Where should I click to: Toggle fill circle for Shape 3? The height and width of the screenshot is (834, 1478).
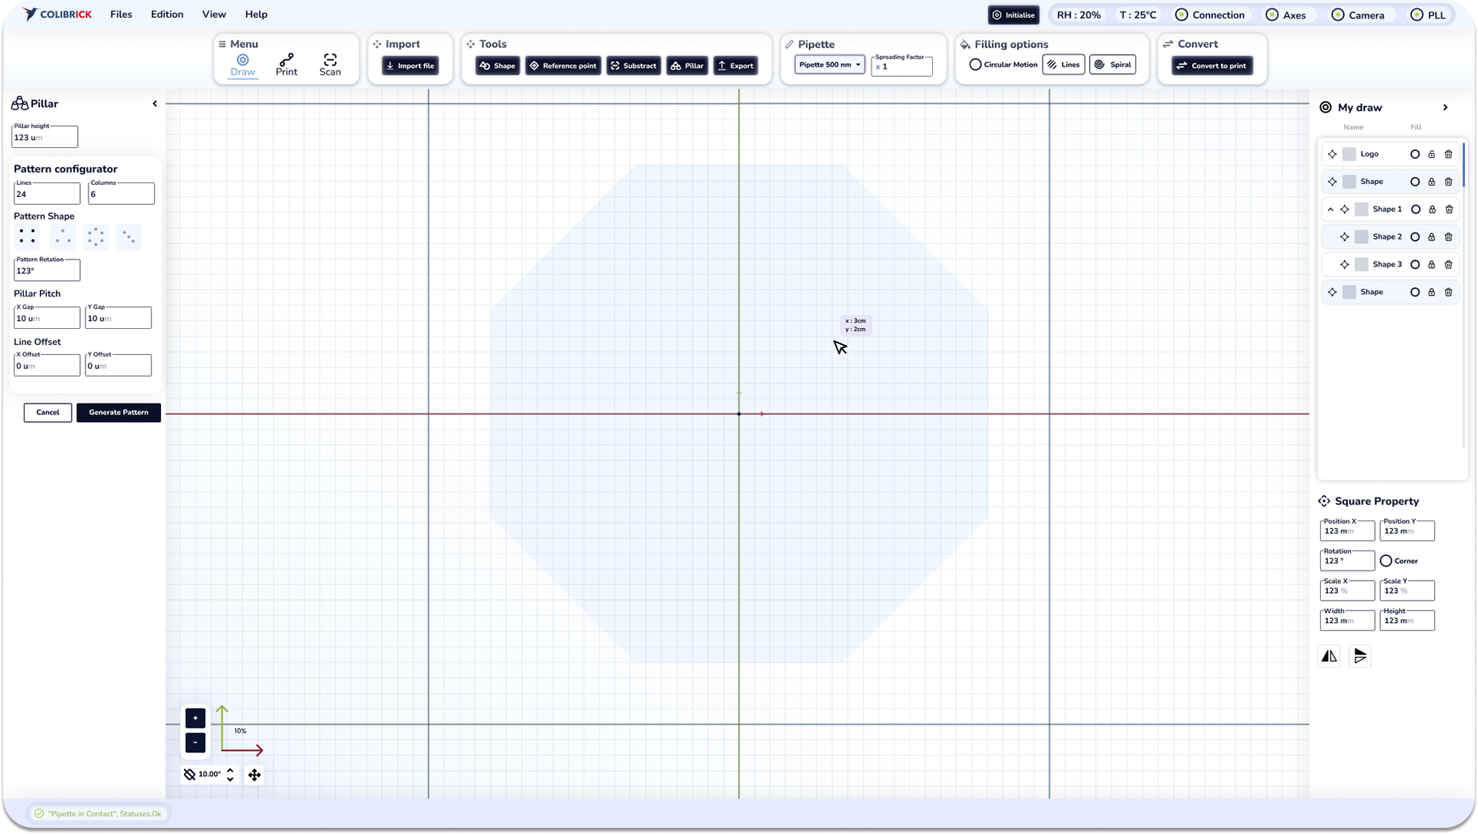pyautogui.click(x=1415, y=265)
